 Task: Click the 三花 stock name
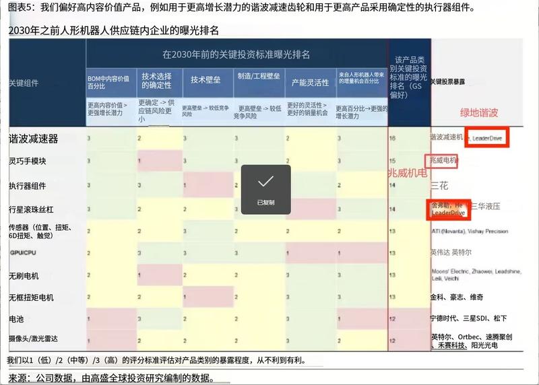440,186
